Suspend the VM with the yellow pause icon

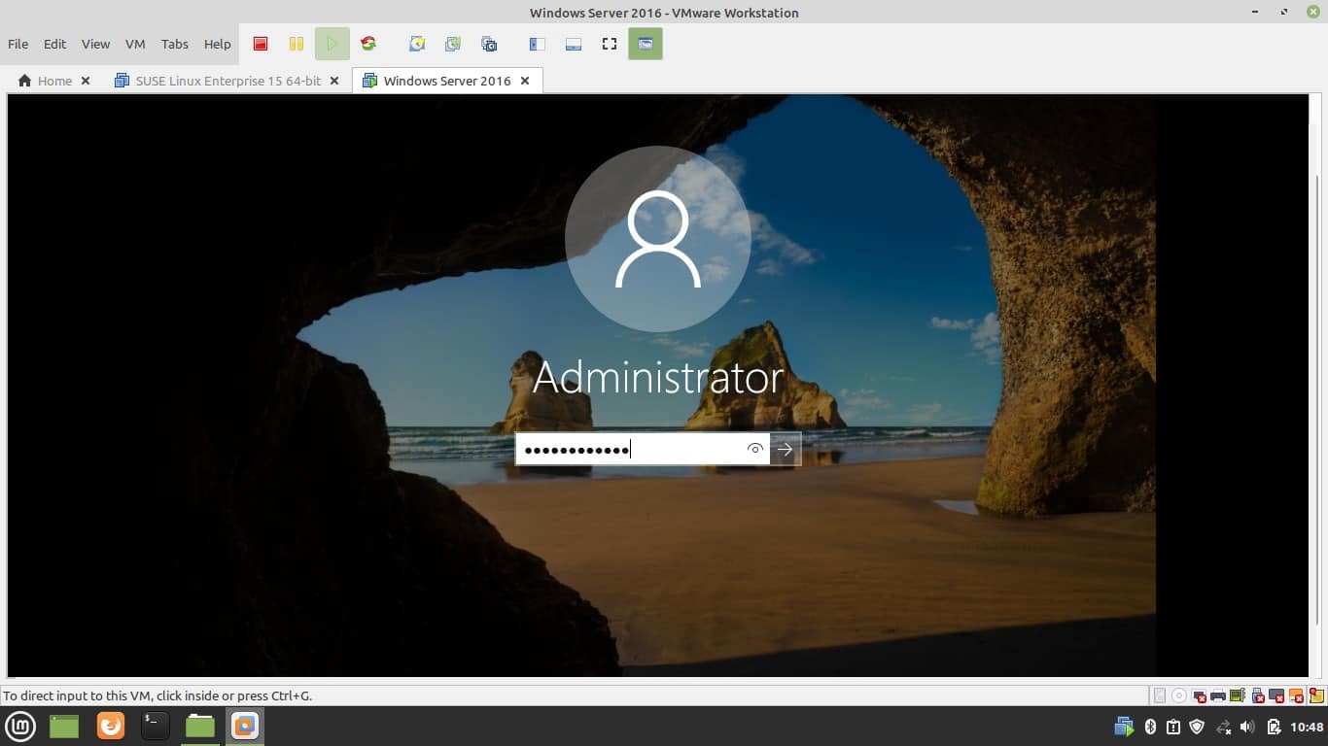click(x=297, y=44)
